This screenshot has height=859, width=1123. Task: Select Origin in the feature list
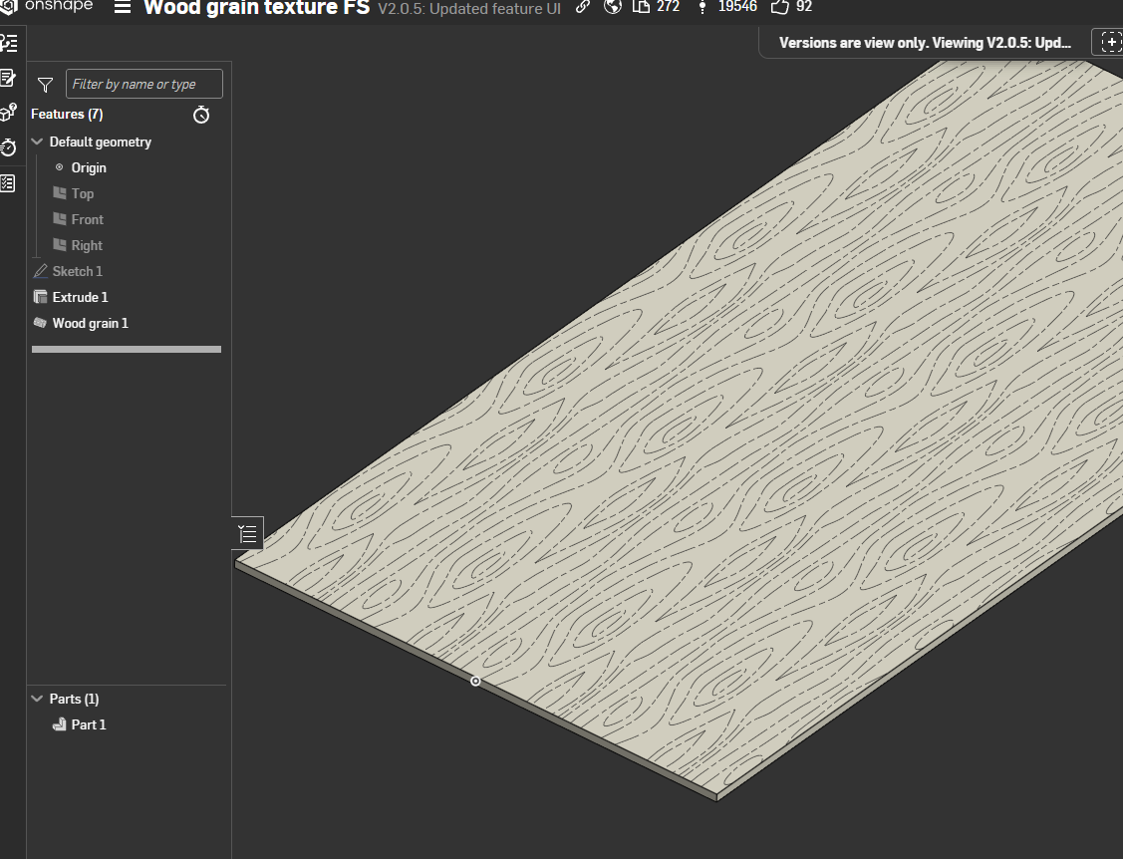click(89, 167)
